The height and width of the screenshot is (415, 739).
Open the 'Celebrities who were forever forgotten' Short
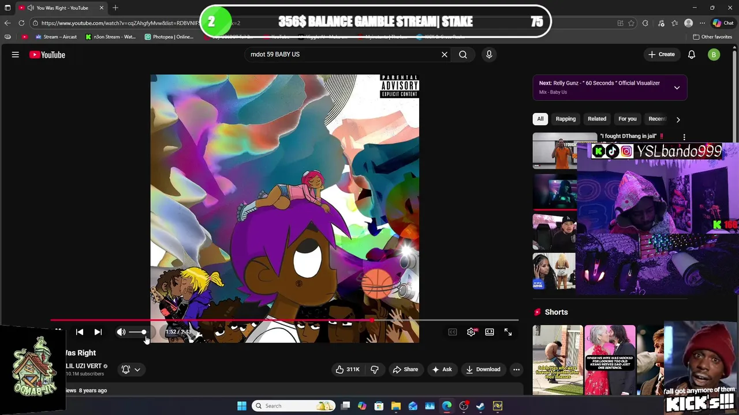(x=558, y=360)
